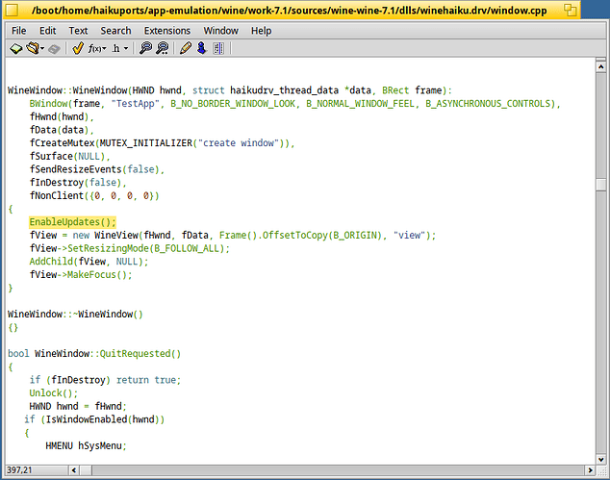Click the fCreateMutex initializer line
Screen dimensions: 610x480
163,143
